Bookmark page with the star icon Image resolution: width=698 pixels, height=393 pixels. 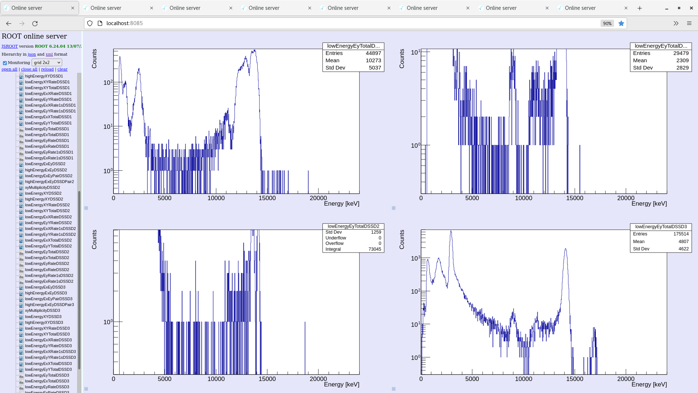pyautogui.click(x=621, y=23)
